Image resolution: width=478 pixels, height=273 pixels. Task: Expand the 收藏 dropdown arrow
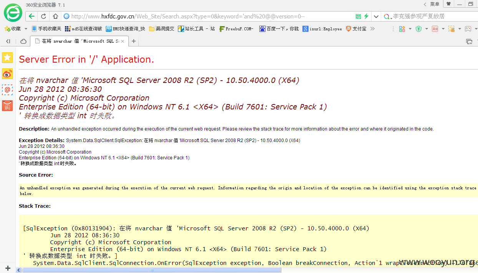pos(26,29)
